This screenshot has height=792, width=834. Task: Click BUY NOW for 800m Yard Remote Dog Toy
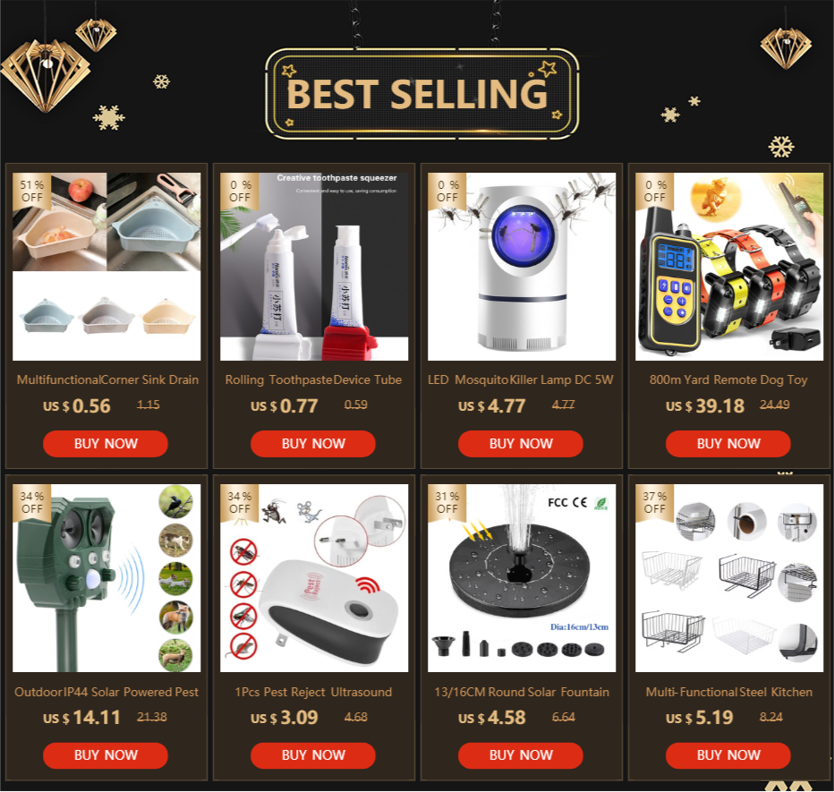728,444
